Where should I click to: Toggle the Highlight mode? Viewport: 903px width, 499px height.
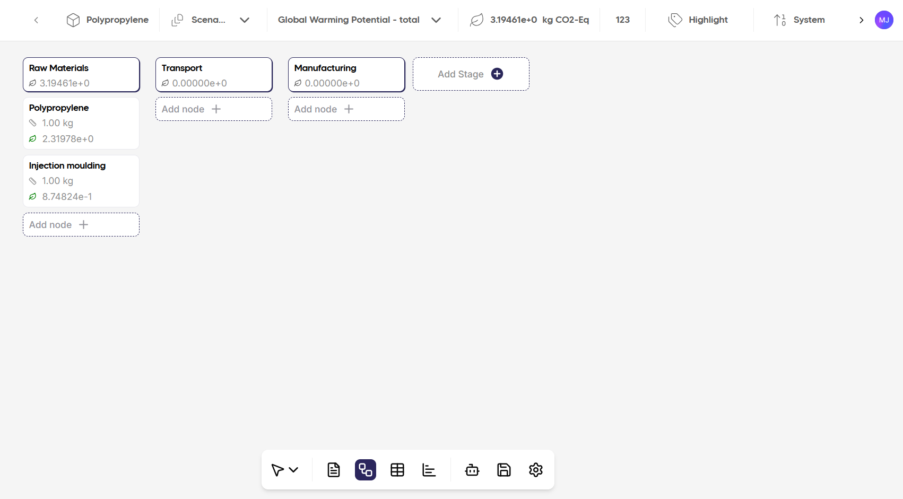[x=698, y=20]
